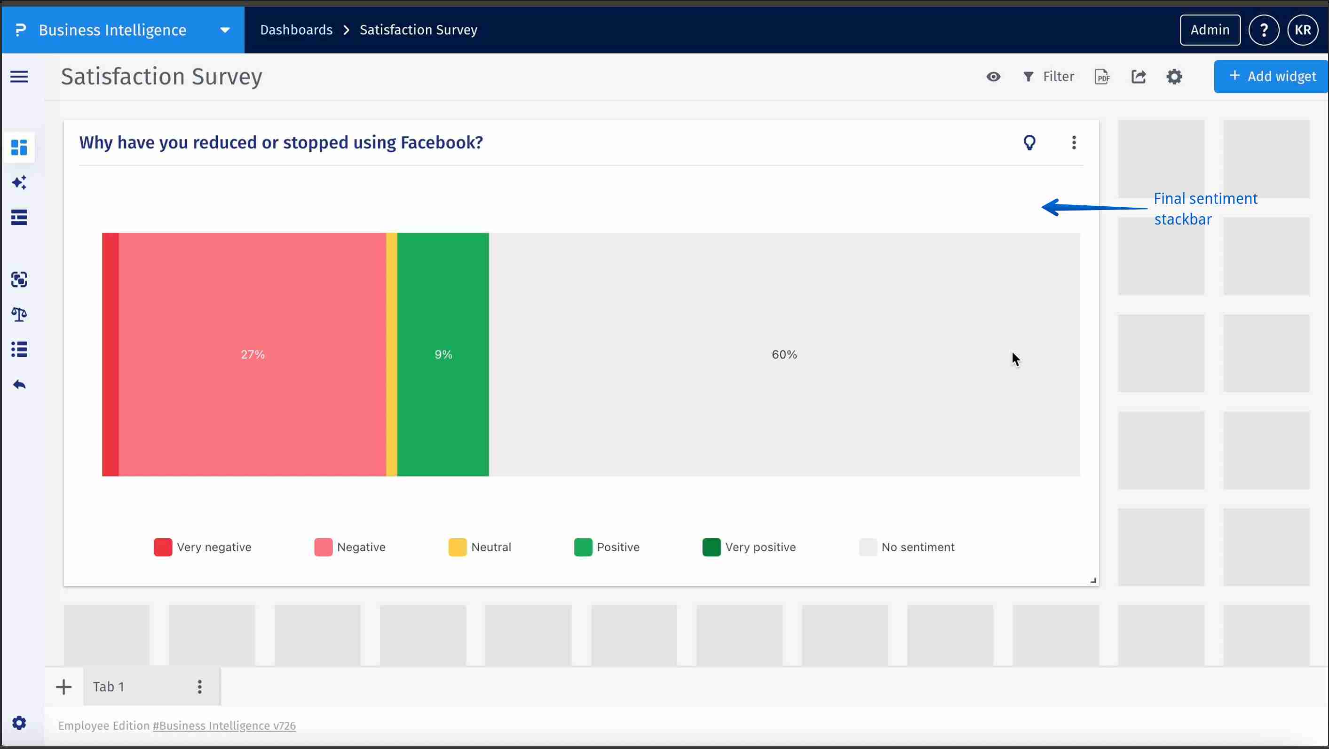Open the dashboards panel in the sidebar
The image size is (1329, 749).
pos(19,148)
